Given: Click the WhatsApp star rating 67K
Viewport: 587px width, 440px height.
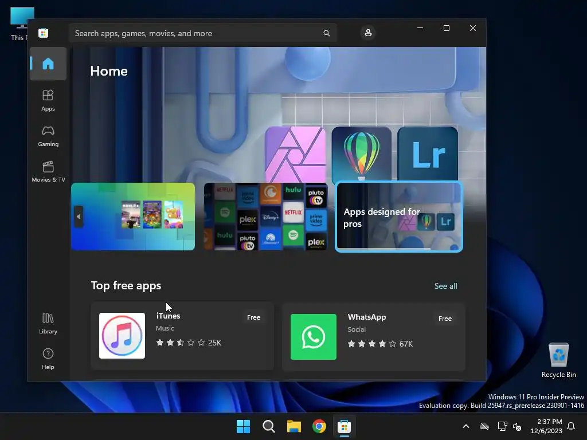Looking at the screenshot, I should pyautogui.click(x=380, y=344).
